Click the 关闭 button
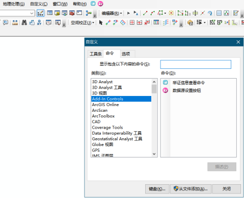Image resolution: width=244 pixels, height=198 pixels. pos(227,189)
